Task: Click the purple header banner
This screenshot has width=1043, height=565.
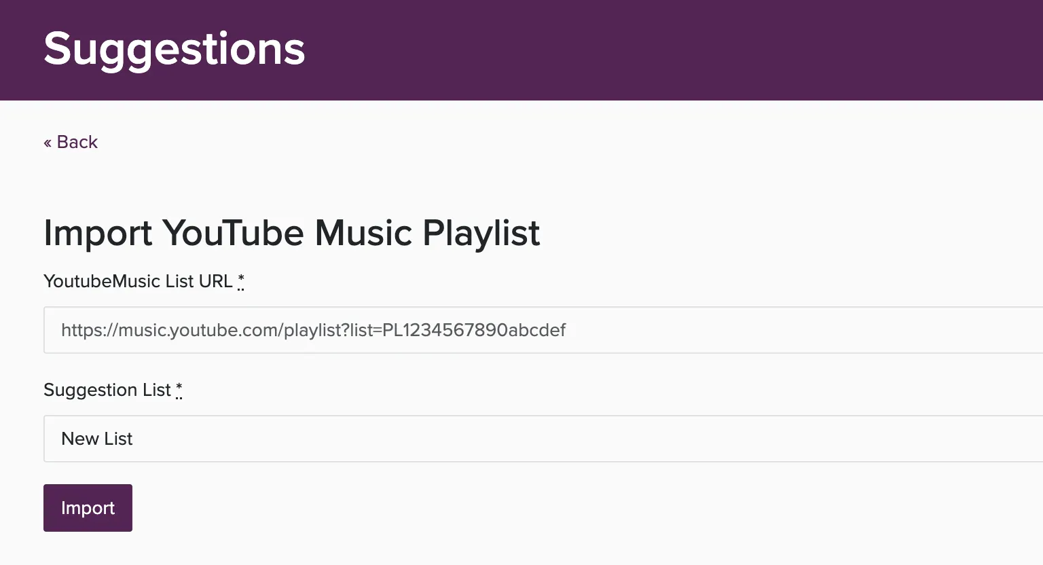Action: tap(521, 50)
